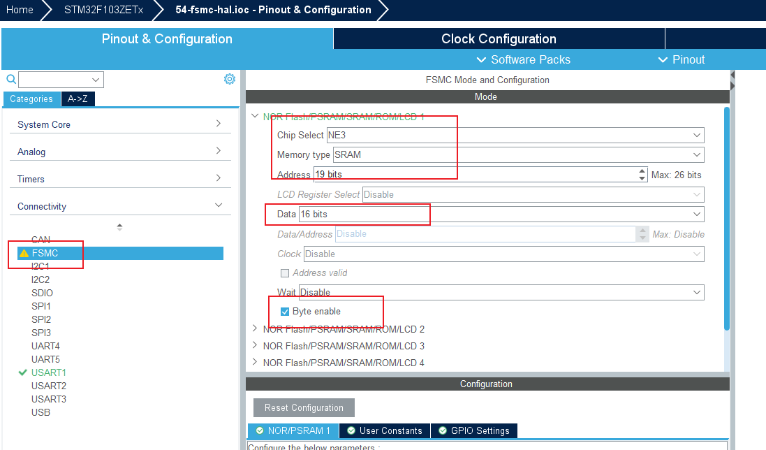Click the USART1 green checkmark icon
Screen dimensions: 766x450
coord(22,372)
